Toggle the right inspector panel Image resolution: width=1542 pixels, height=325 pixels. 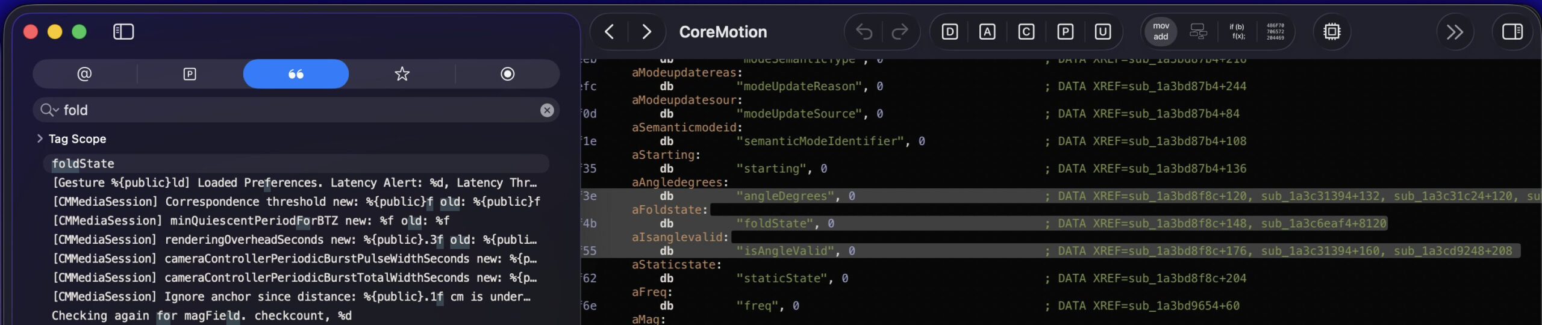(1512, 31)
